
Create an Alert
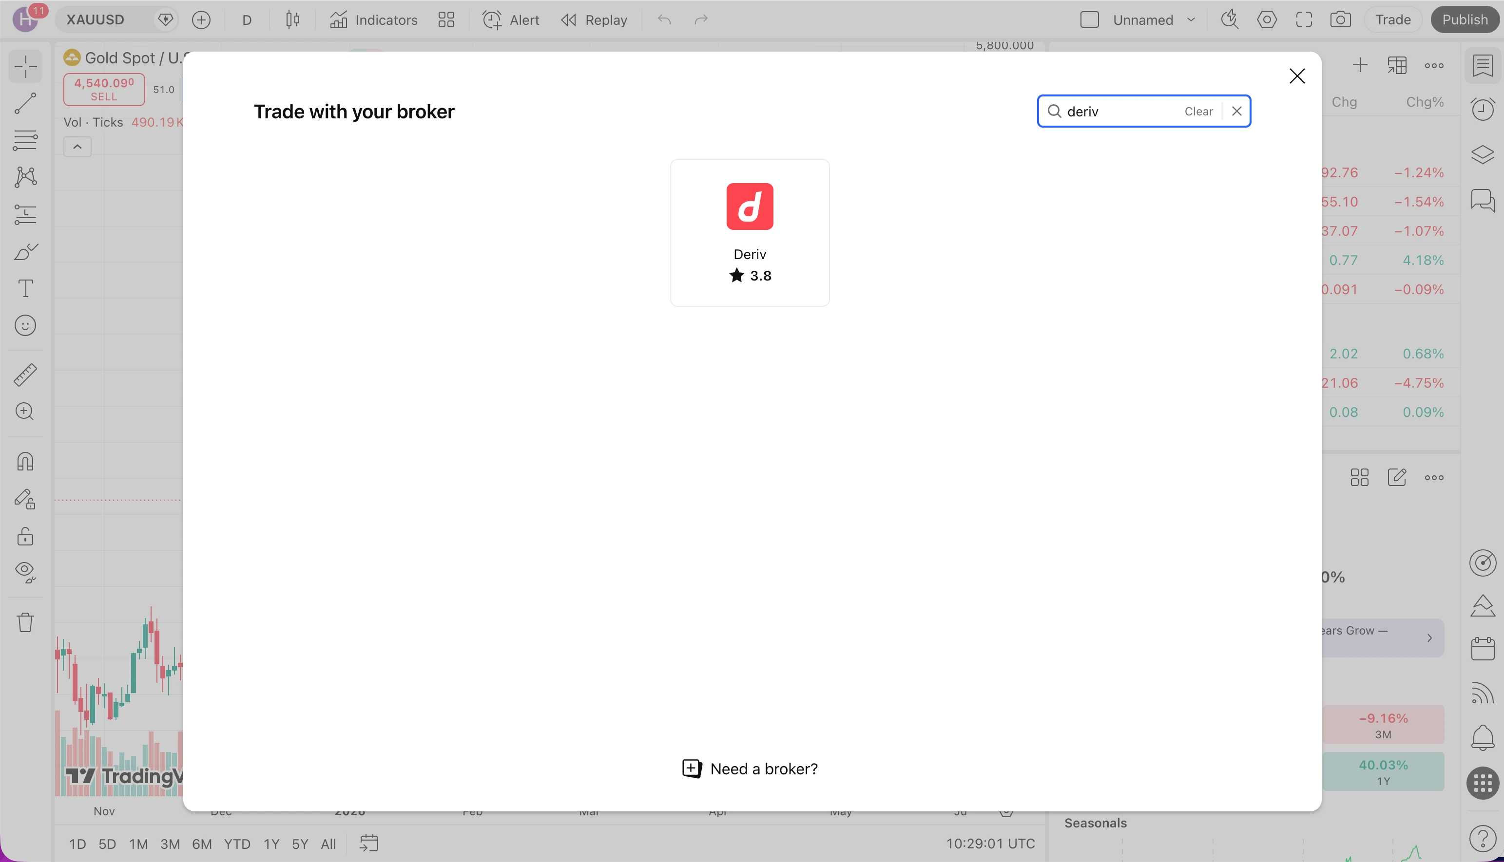(x=511, y=19)
